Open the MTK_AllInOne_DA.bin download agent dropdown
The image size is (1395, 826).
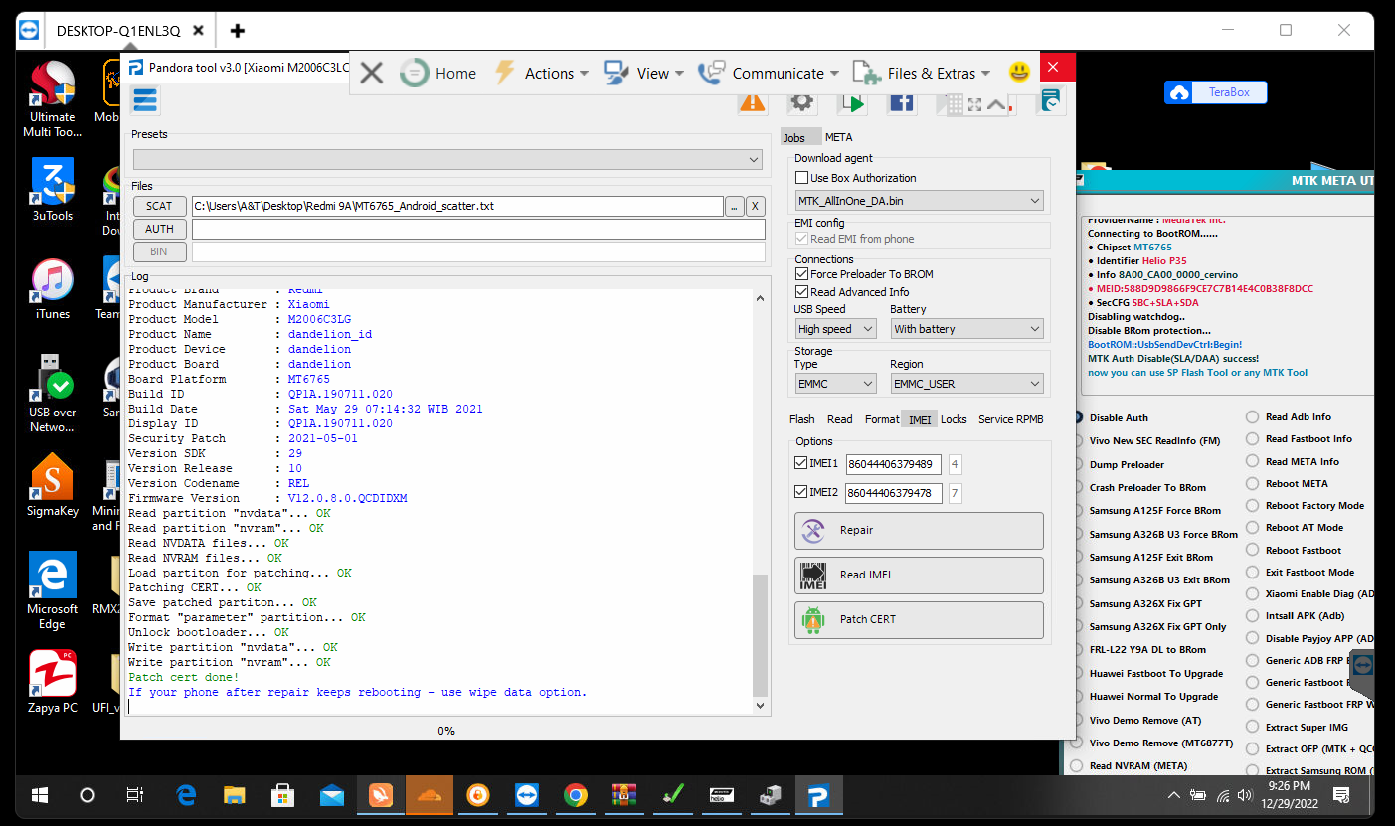tap(920, 201)
